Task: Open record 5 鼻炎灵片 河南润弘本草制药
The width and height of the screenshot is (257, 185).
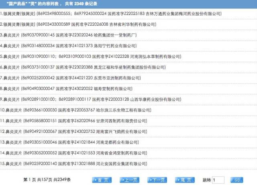Action: (x=91, y=57)
